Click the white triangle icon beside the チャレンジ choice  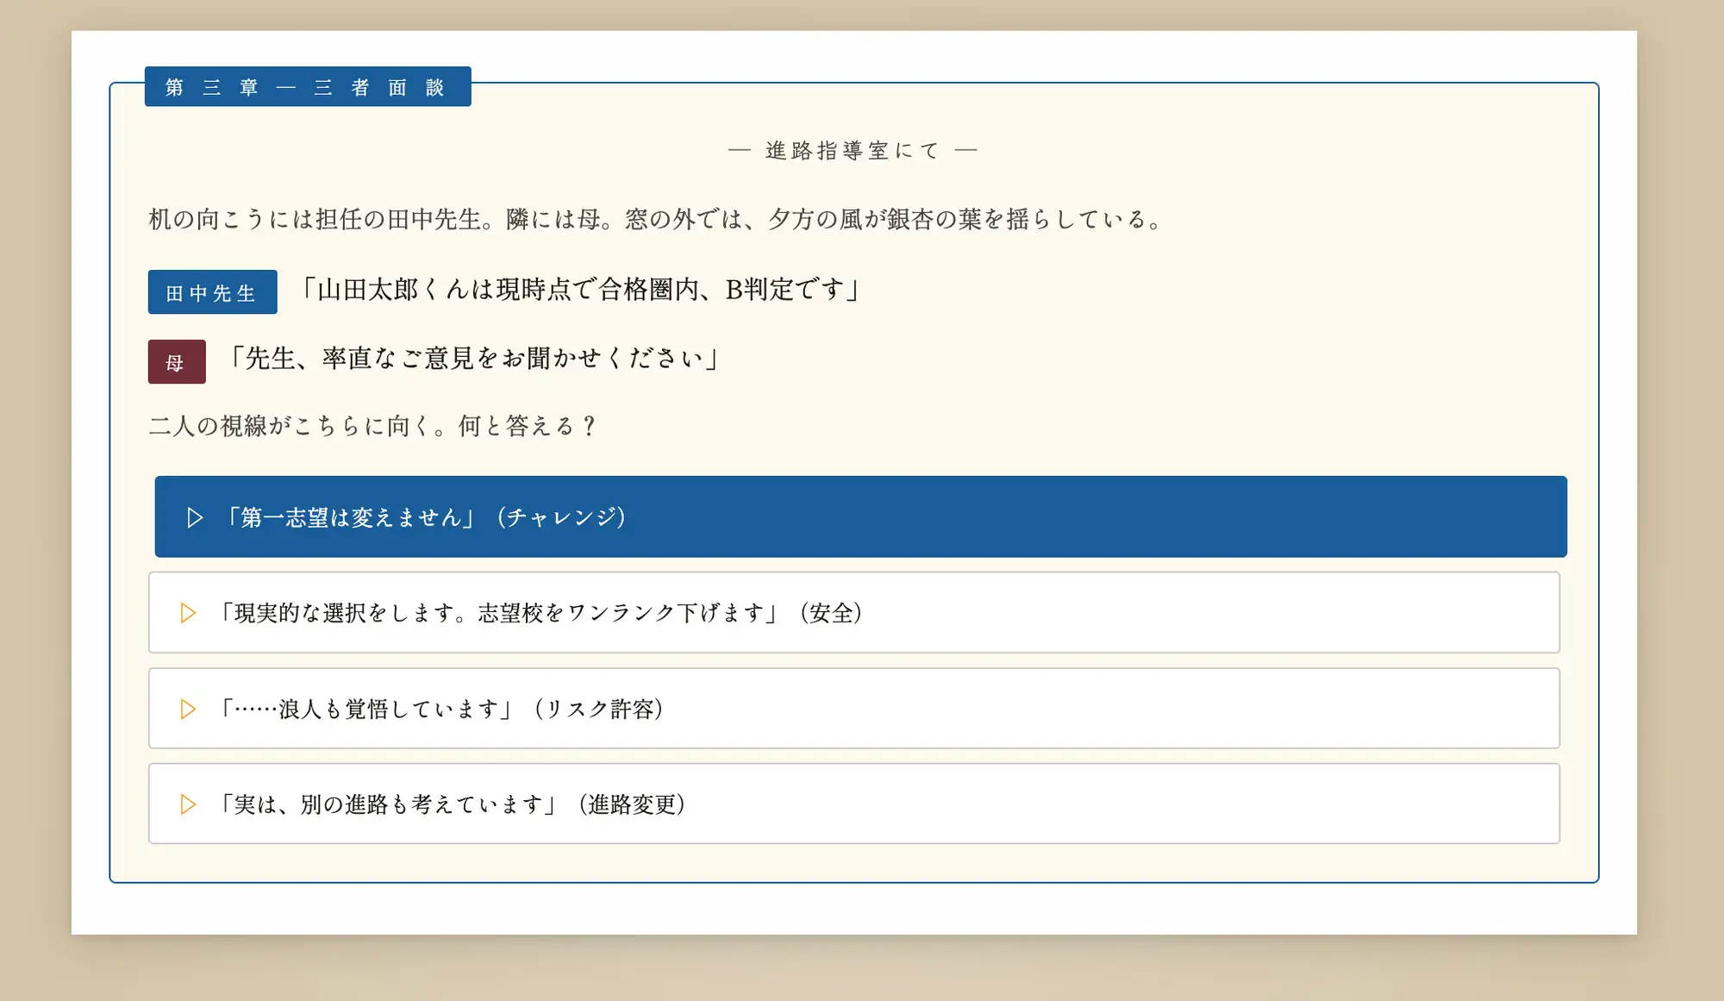click(192, 517)
